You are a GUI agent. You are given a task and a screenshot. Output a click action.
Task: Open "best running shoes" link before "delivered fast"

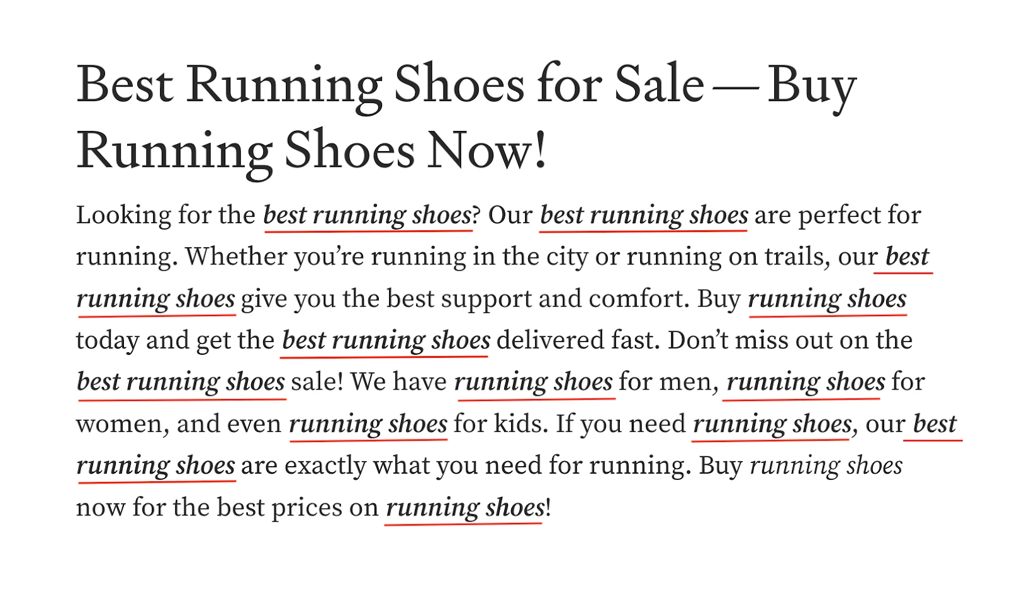[x=386, y=341]
